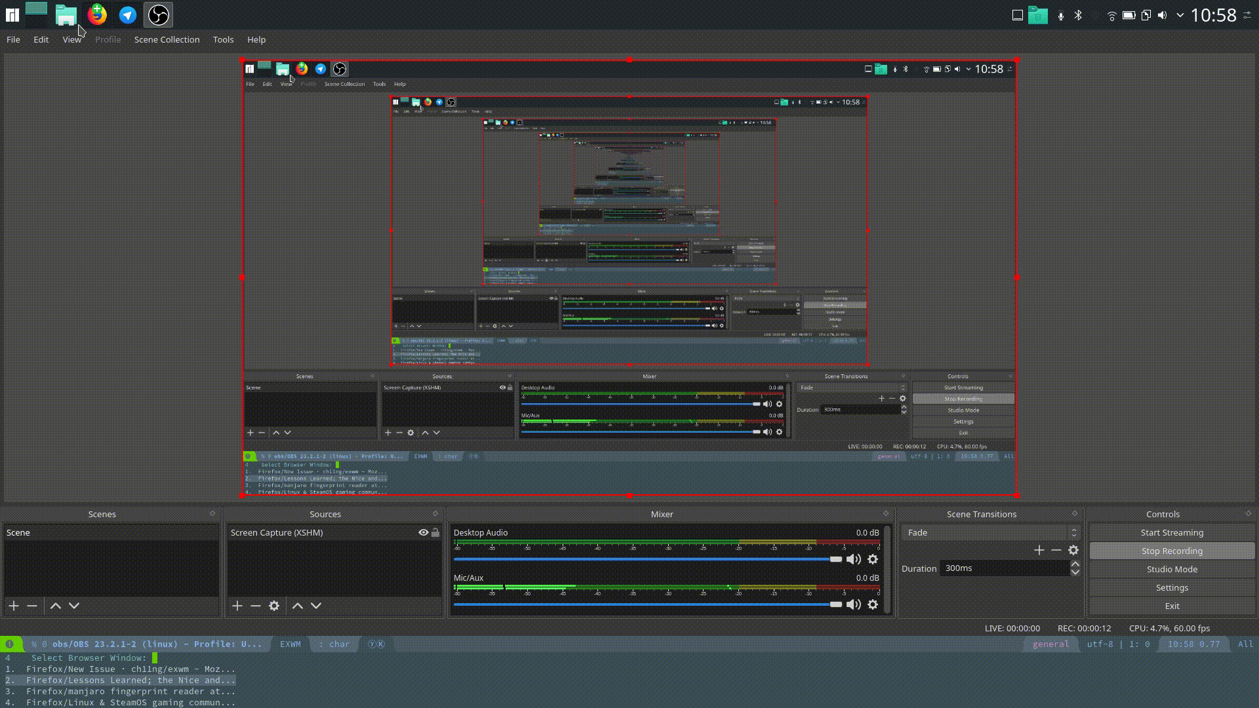Image resolution: width=1259 pixels, height=708 pixels.
Task: Open the Scene Collection menu
Action: [167, 39]
